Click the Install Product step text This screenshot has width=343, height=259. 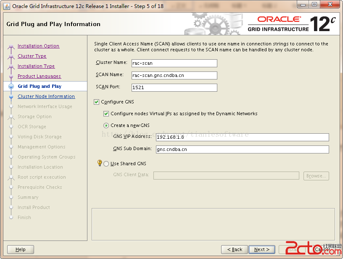click(34, 207)
